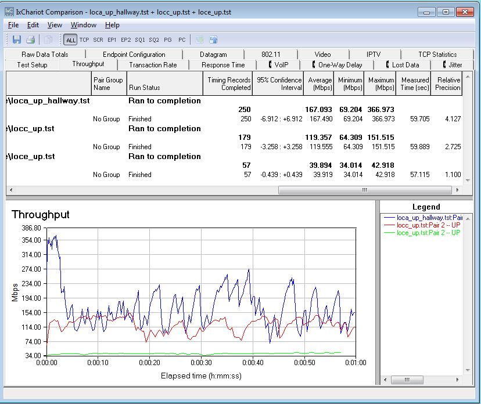Click the blue export toolbar icon

click(213, 39)
